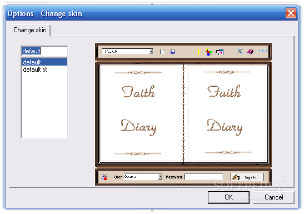Select the default st skin
The image size is (304, 214).
44,69
